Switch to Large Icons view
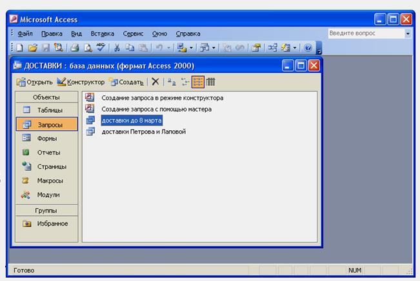The image size is (420, 281). point(172,82)
